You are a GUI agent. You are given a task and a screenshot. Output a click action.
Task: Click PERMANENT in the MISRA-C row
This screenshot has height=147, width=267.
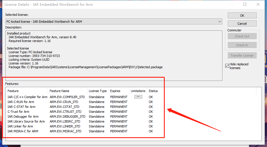click(x=119, y=131)
